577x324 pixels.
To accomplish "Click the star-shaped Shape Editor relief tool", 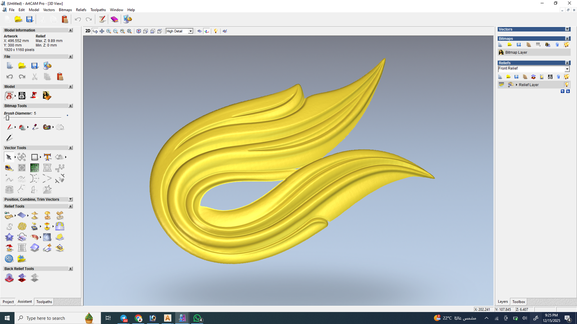I will tap(9, 237).
